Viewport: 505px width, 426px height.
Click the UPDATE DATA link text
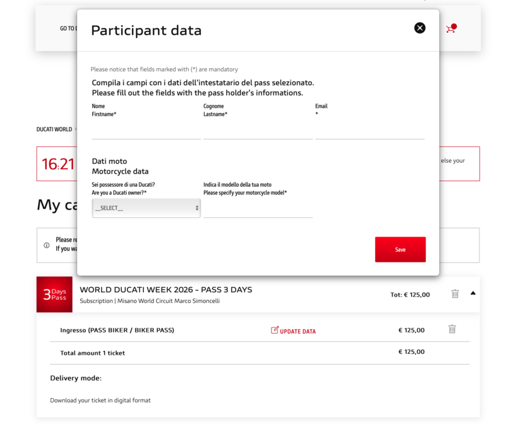click(x=298, y=331)
